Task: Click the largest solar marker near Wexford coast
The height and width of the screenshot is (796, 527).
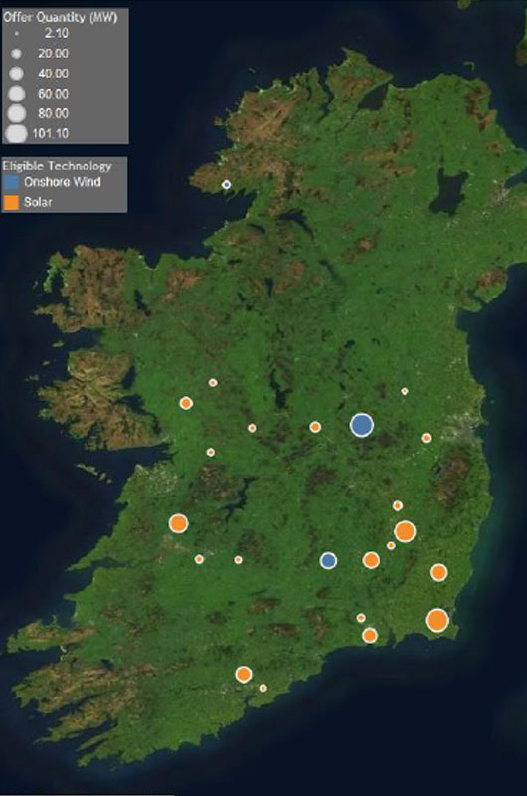Action: [438, 620]
